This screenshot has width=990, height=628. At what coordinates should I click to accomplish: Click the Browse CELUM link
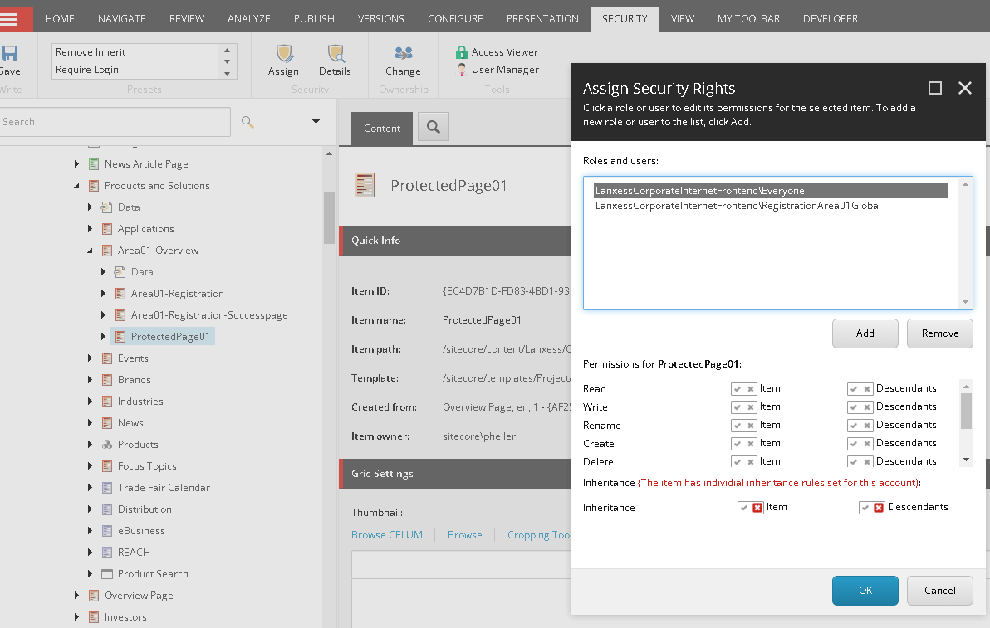pos(386,535)
